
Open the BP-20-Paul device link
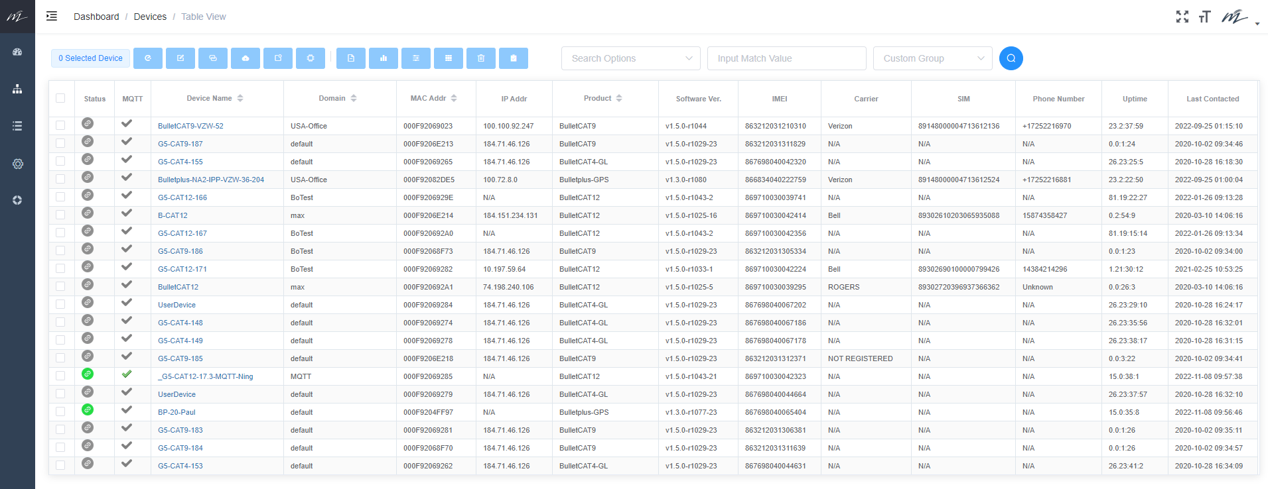pyautogui.click(x=176, y=412)
